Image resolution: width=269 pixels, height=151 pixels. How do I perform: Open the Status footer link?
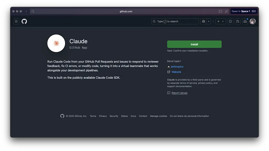pos(124,116)
